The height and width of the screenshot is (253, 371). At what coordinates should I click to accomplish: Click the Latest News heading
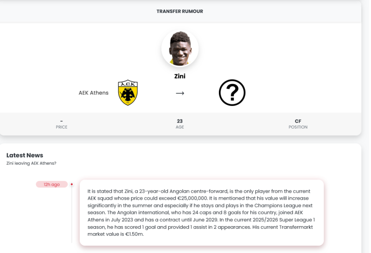(25, 155)
